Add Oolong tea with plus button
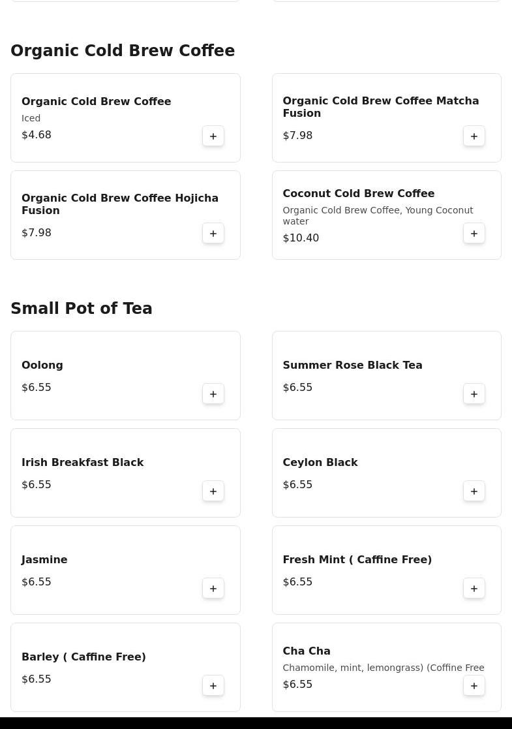The image size is (512, 729). pyautogui.click(x=213, y=394)
